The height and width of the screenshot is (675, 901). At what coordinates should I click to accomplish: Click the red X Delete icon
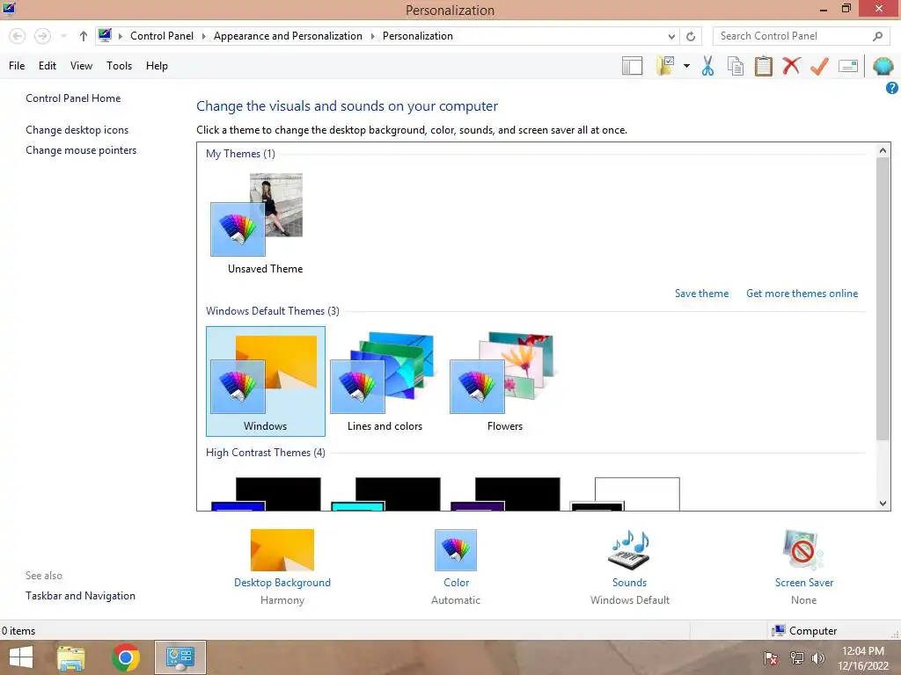791,65
